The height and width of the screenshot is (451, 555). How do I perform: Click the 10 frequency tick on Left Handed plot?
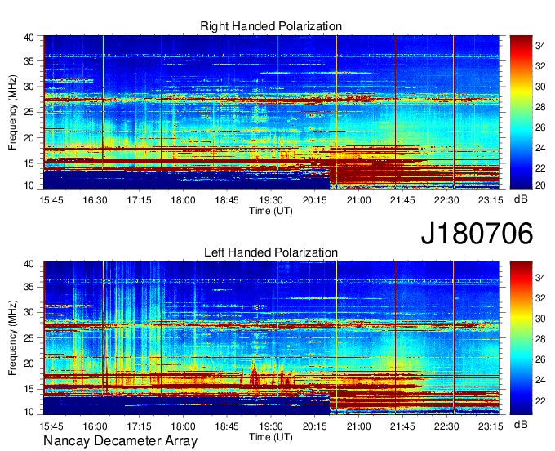tap(29, 412)
